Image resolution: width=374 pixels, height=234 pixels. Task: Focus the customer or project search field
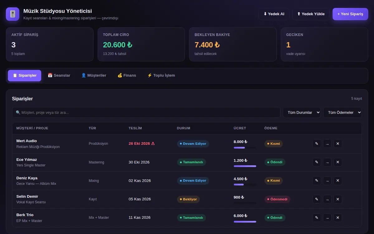pos(146,112)
